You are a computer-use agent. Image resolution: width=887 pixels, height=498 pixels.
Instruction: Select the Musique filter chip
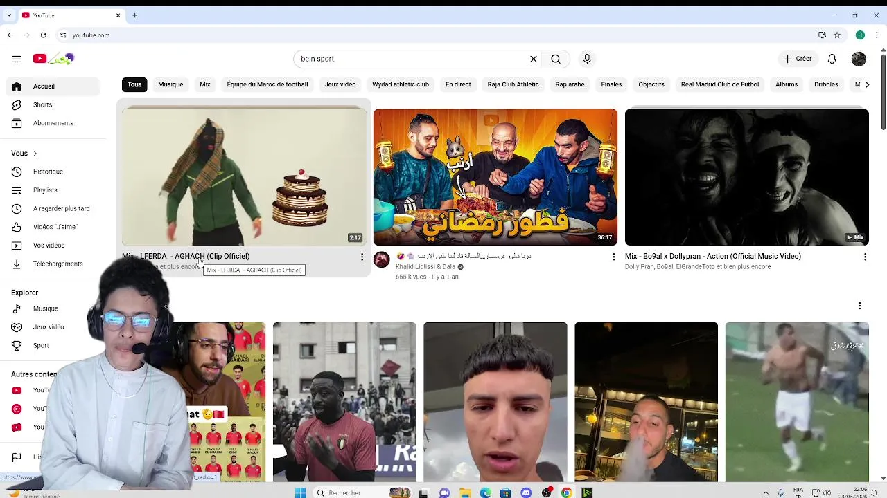coord(170,84)
